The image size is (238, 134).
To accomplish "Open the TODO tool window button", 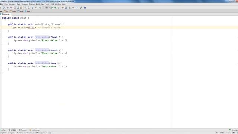I will (x=13, y=130).
